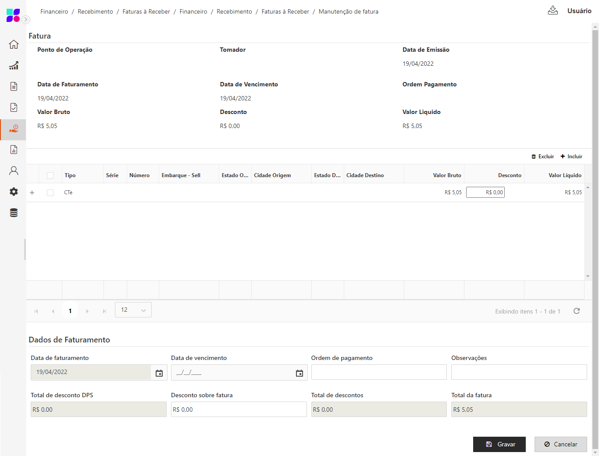The height and width of the screenshot is (456, 599).
Task: Open the growth chart sidebar icon
Action: tap(14, 65)
